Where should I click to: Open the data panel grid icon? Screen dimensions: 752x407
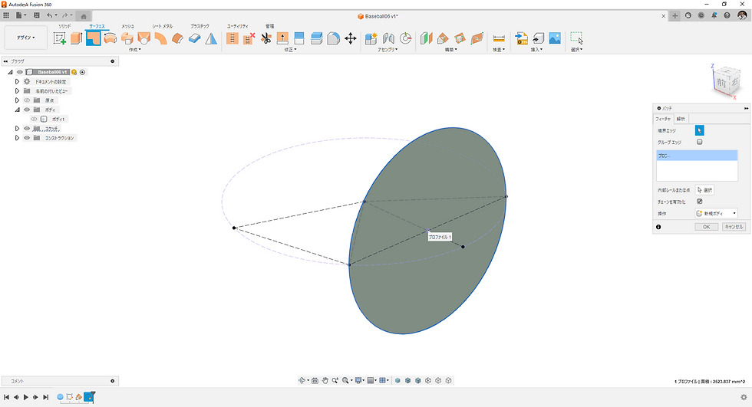6,15
